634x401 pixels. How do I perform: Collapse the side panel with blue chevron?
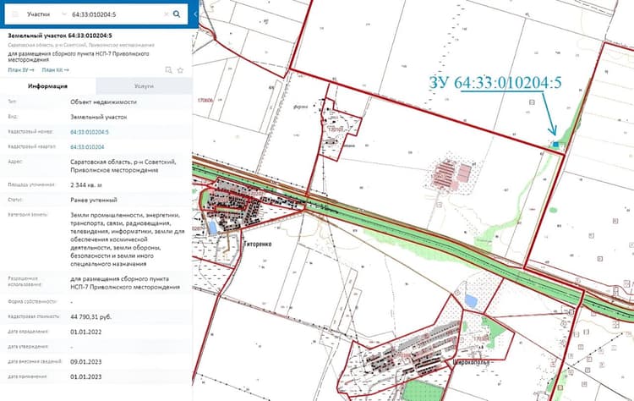[x=195, y=14]
